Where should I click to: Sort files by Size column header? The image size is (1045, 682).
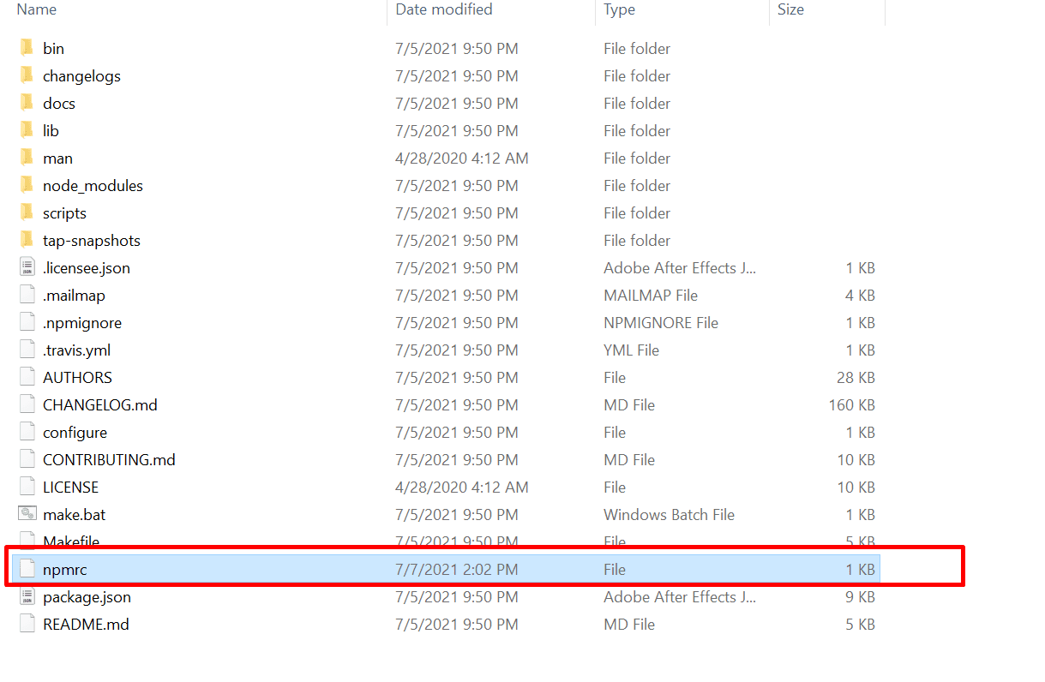(790, 9)
